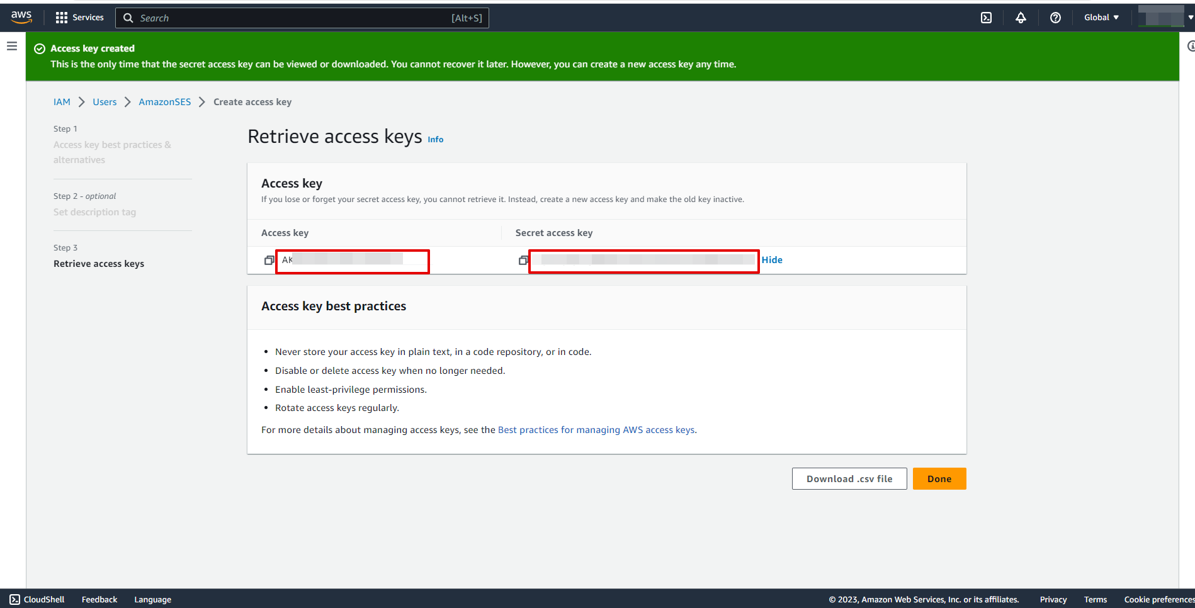Image resolution: width=1195 pixels, height=608 pixels.
Task: Expand the Global region dropdown
Action: tap(1101, 18)
